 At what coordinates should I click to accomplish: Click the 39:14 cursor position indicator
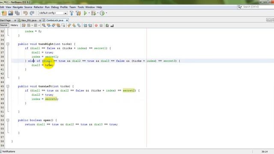coord(265,152)
